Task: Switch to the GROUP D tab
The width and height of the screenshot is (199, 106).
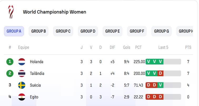Action: point(88,31)
